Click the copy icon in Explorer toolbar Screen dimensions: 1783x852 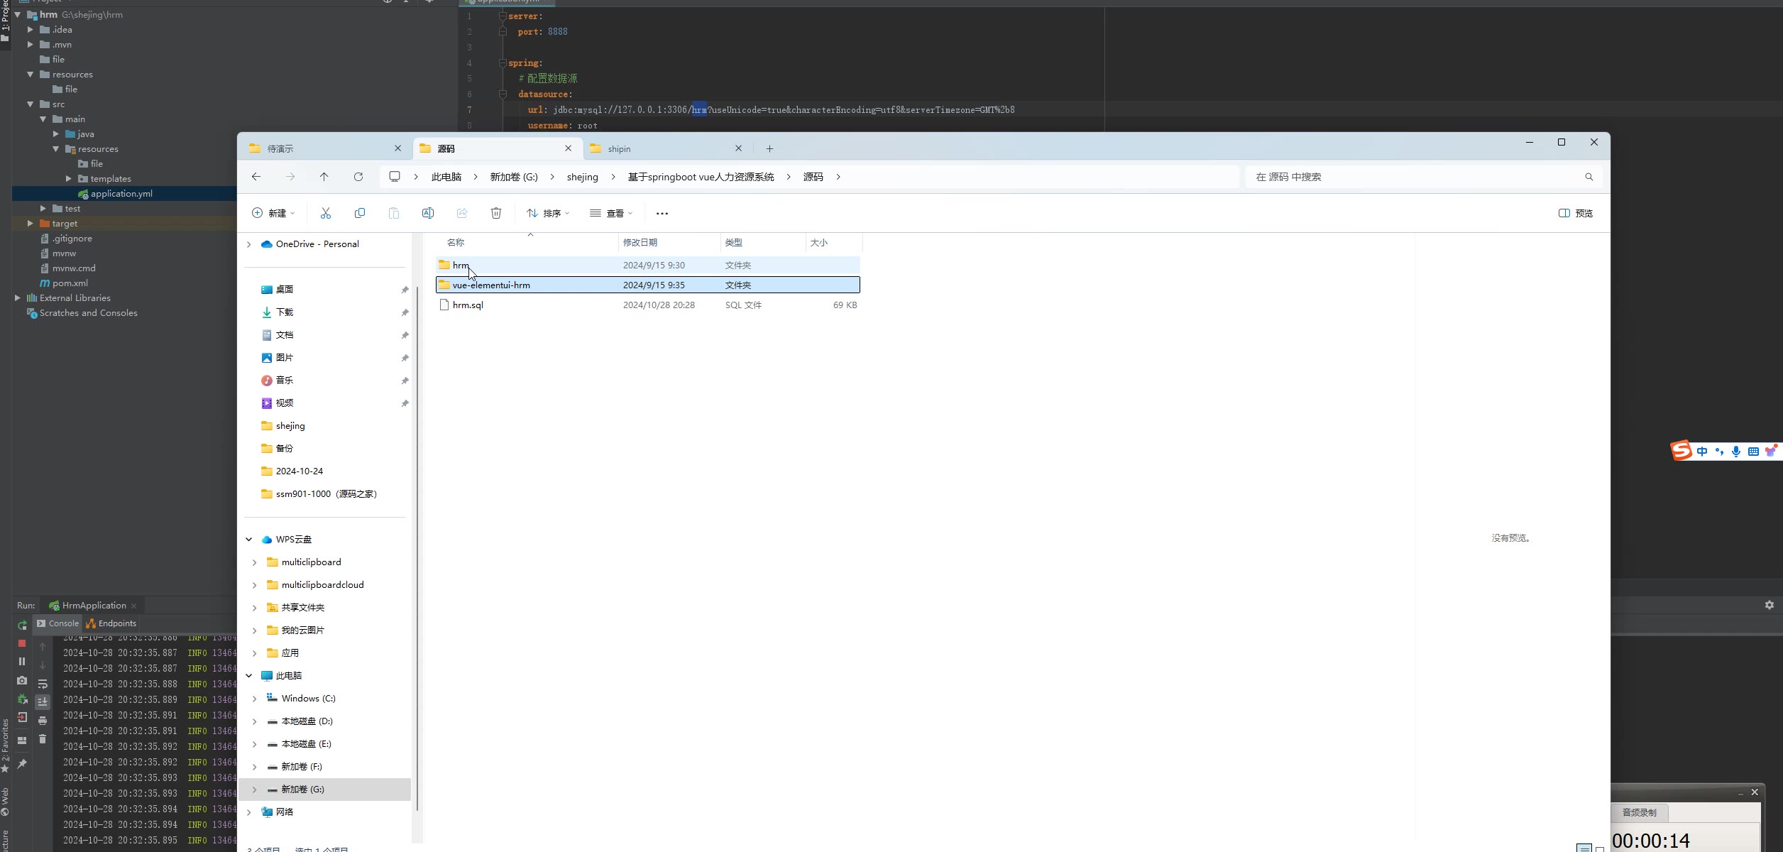360,213
